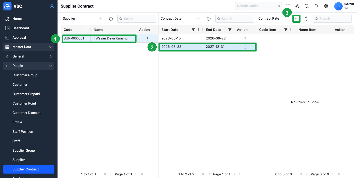Screen dimensions: 357x178
Task: Go to next page in Supplier grid
Action: [x=136, y=174]
